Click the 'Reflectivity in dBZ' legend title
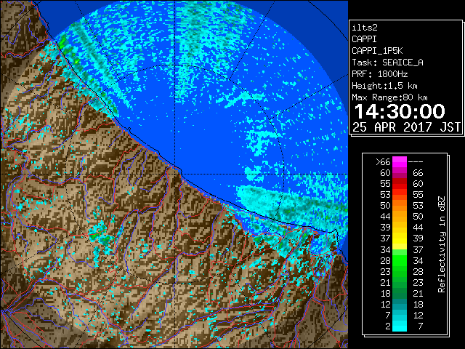 tap(441, 244)
